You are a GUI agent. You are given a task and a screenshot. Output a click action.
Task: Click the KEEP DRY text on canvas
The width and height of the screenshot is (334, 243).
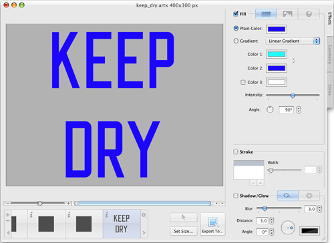click(x=113, y=105)
